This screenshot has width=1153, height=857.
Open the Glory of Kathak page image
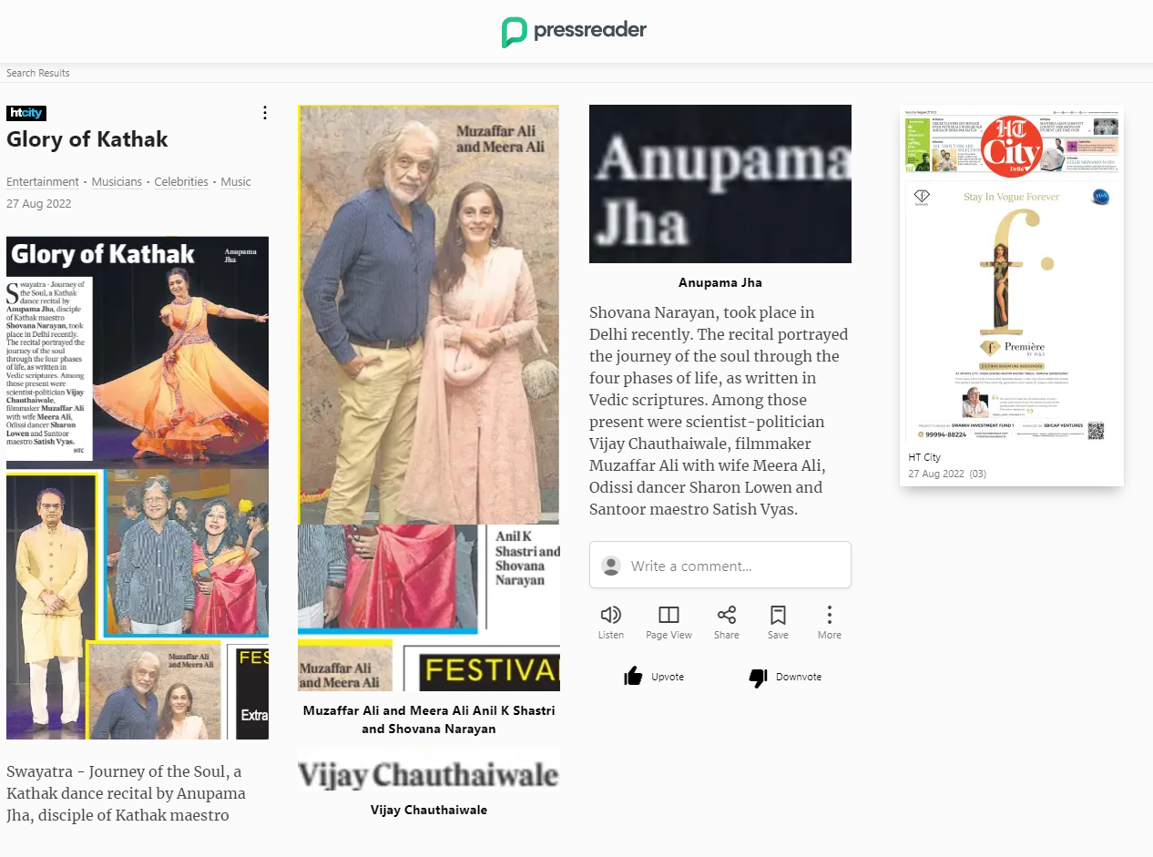[138, 488]
